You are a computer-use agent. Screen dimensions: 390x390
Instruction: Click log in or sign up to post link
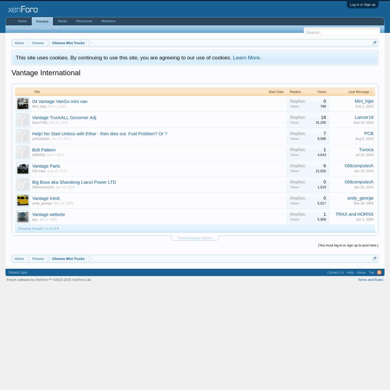pyautogui.click(x=348, y=245)
